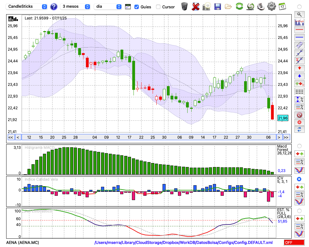
Task: Open the Config.DEFAULT.xml file path link
Action: pyautogui.click(x=184, y=243)
